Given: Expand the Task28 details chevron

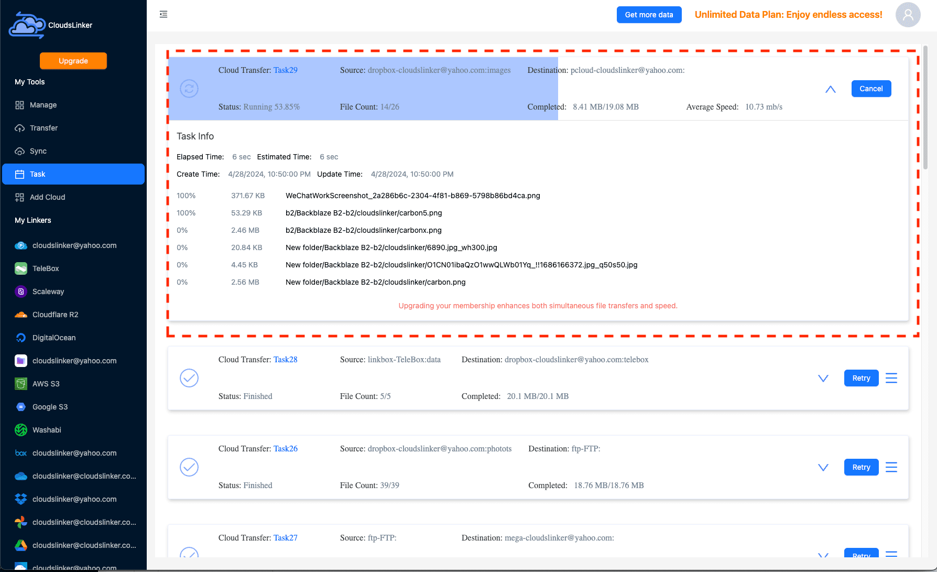Looking at the screenshot, I should point(823,379).
